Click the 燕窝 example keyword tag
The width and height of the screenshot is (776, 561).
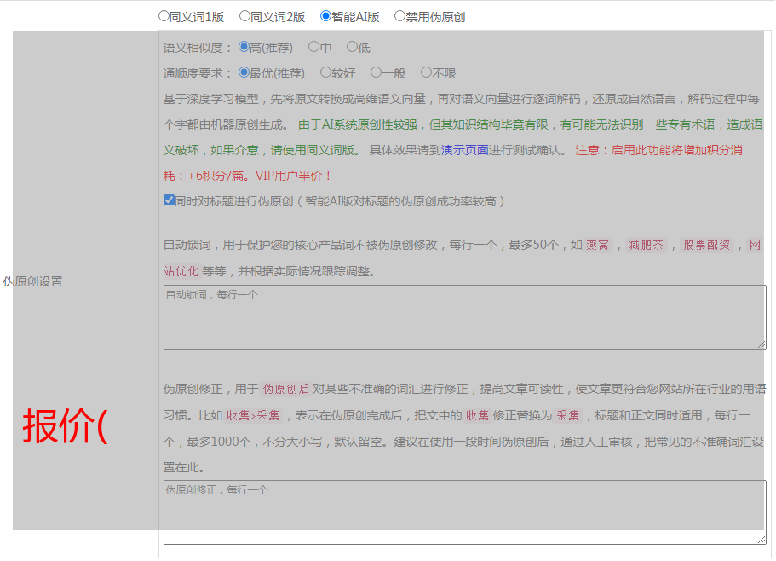coord(598,246)
